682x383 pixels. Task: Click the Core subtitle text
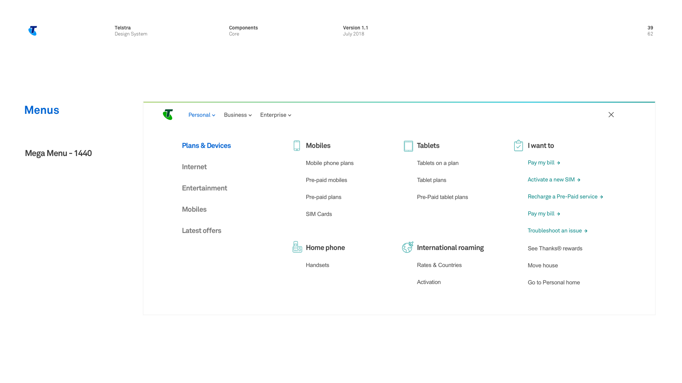[234, 34]
